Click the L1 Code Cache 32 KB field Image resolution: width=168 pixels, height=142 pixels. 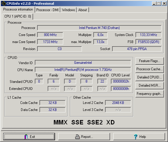[x=52, y=103]
